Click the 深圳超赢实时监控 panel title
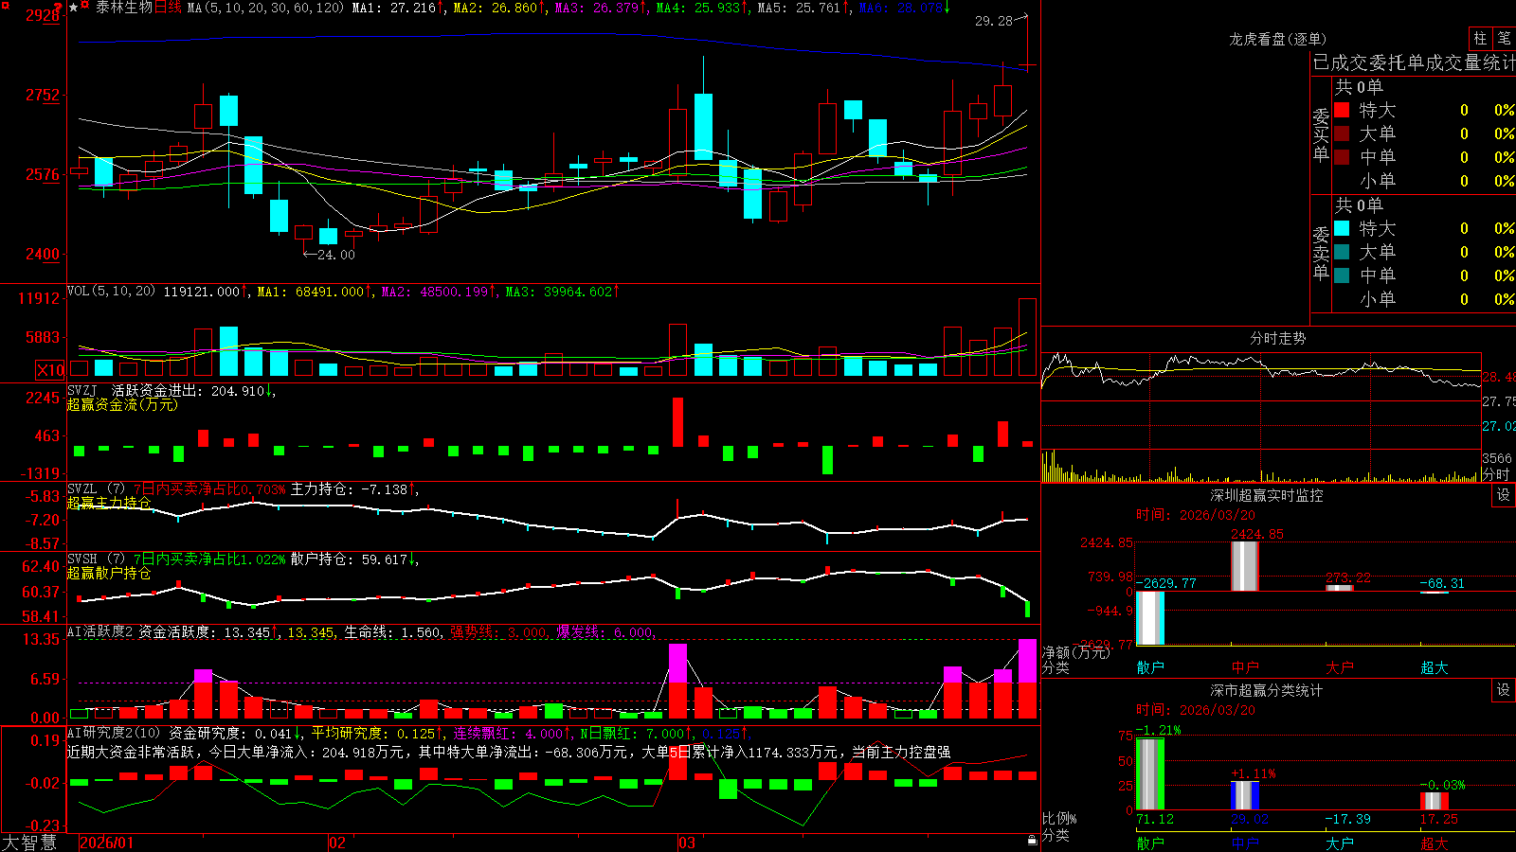 pos(1267,495)
